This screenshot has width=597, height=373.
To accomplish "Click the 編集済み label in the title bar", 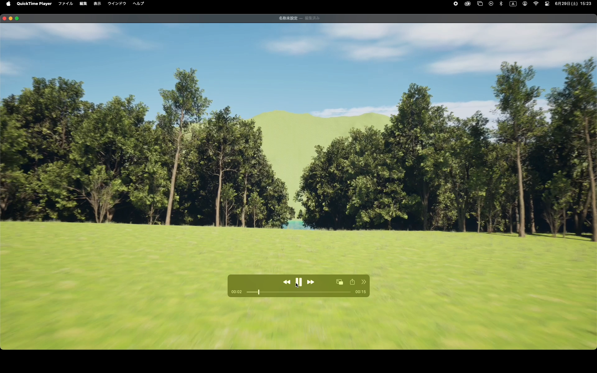I will pyautogui.click(x=312, y=18).
